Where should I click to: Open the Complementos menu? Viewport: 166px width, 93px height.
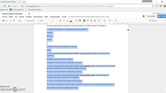(55, 17)
